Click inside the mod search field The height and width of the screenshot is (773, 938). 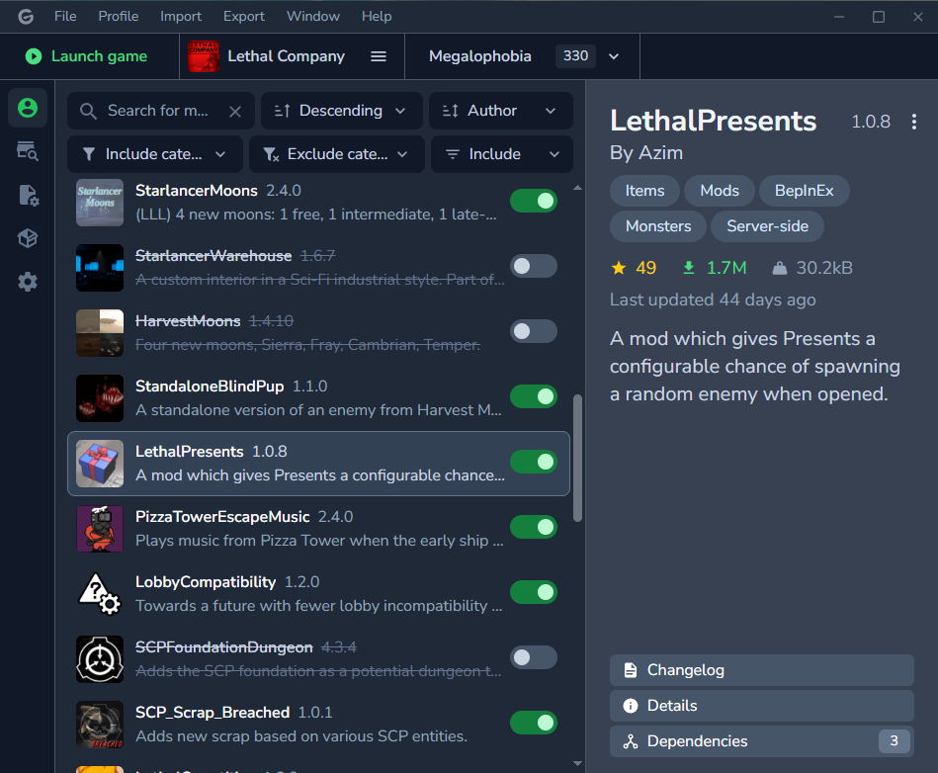pyautogui.click(x=158, y=111)
